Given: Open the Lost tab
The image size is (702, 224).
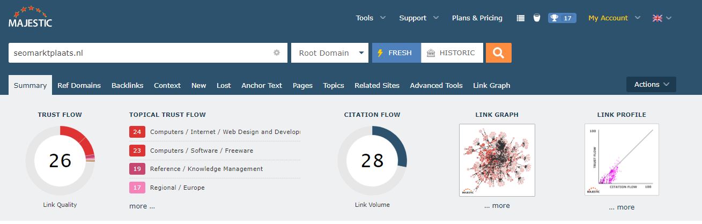Looking at the screenshot, I should [224, 85].
